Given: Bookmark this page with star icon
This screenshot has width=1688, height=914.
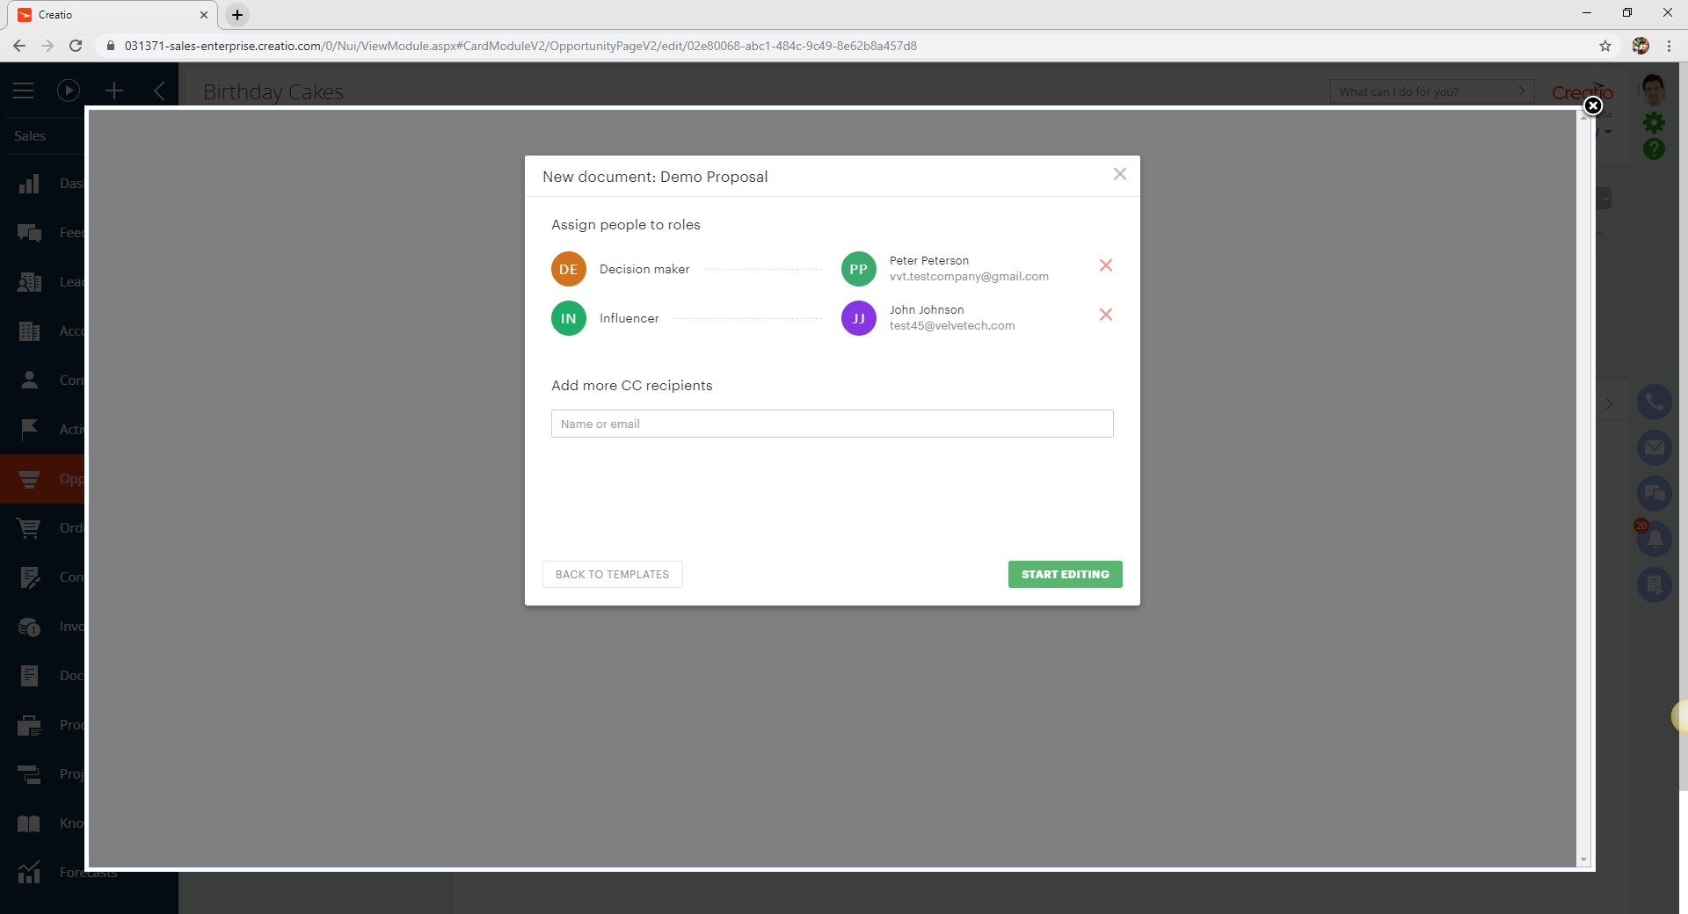Looking at the screenshot, I should (1605, 46).
